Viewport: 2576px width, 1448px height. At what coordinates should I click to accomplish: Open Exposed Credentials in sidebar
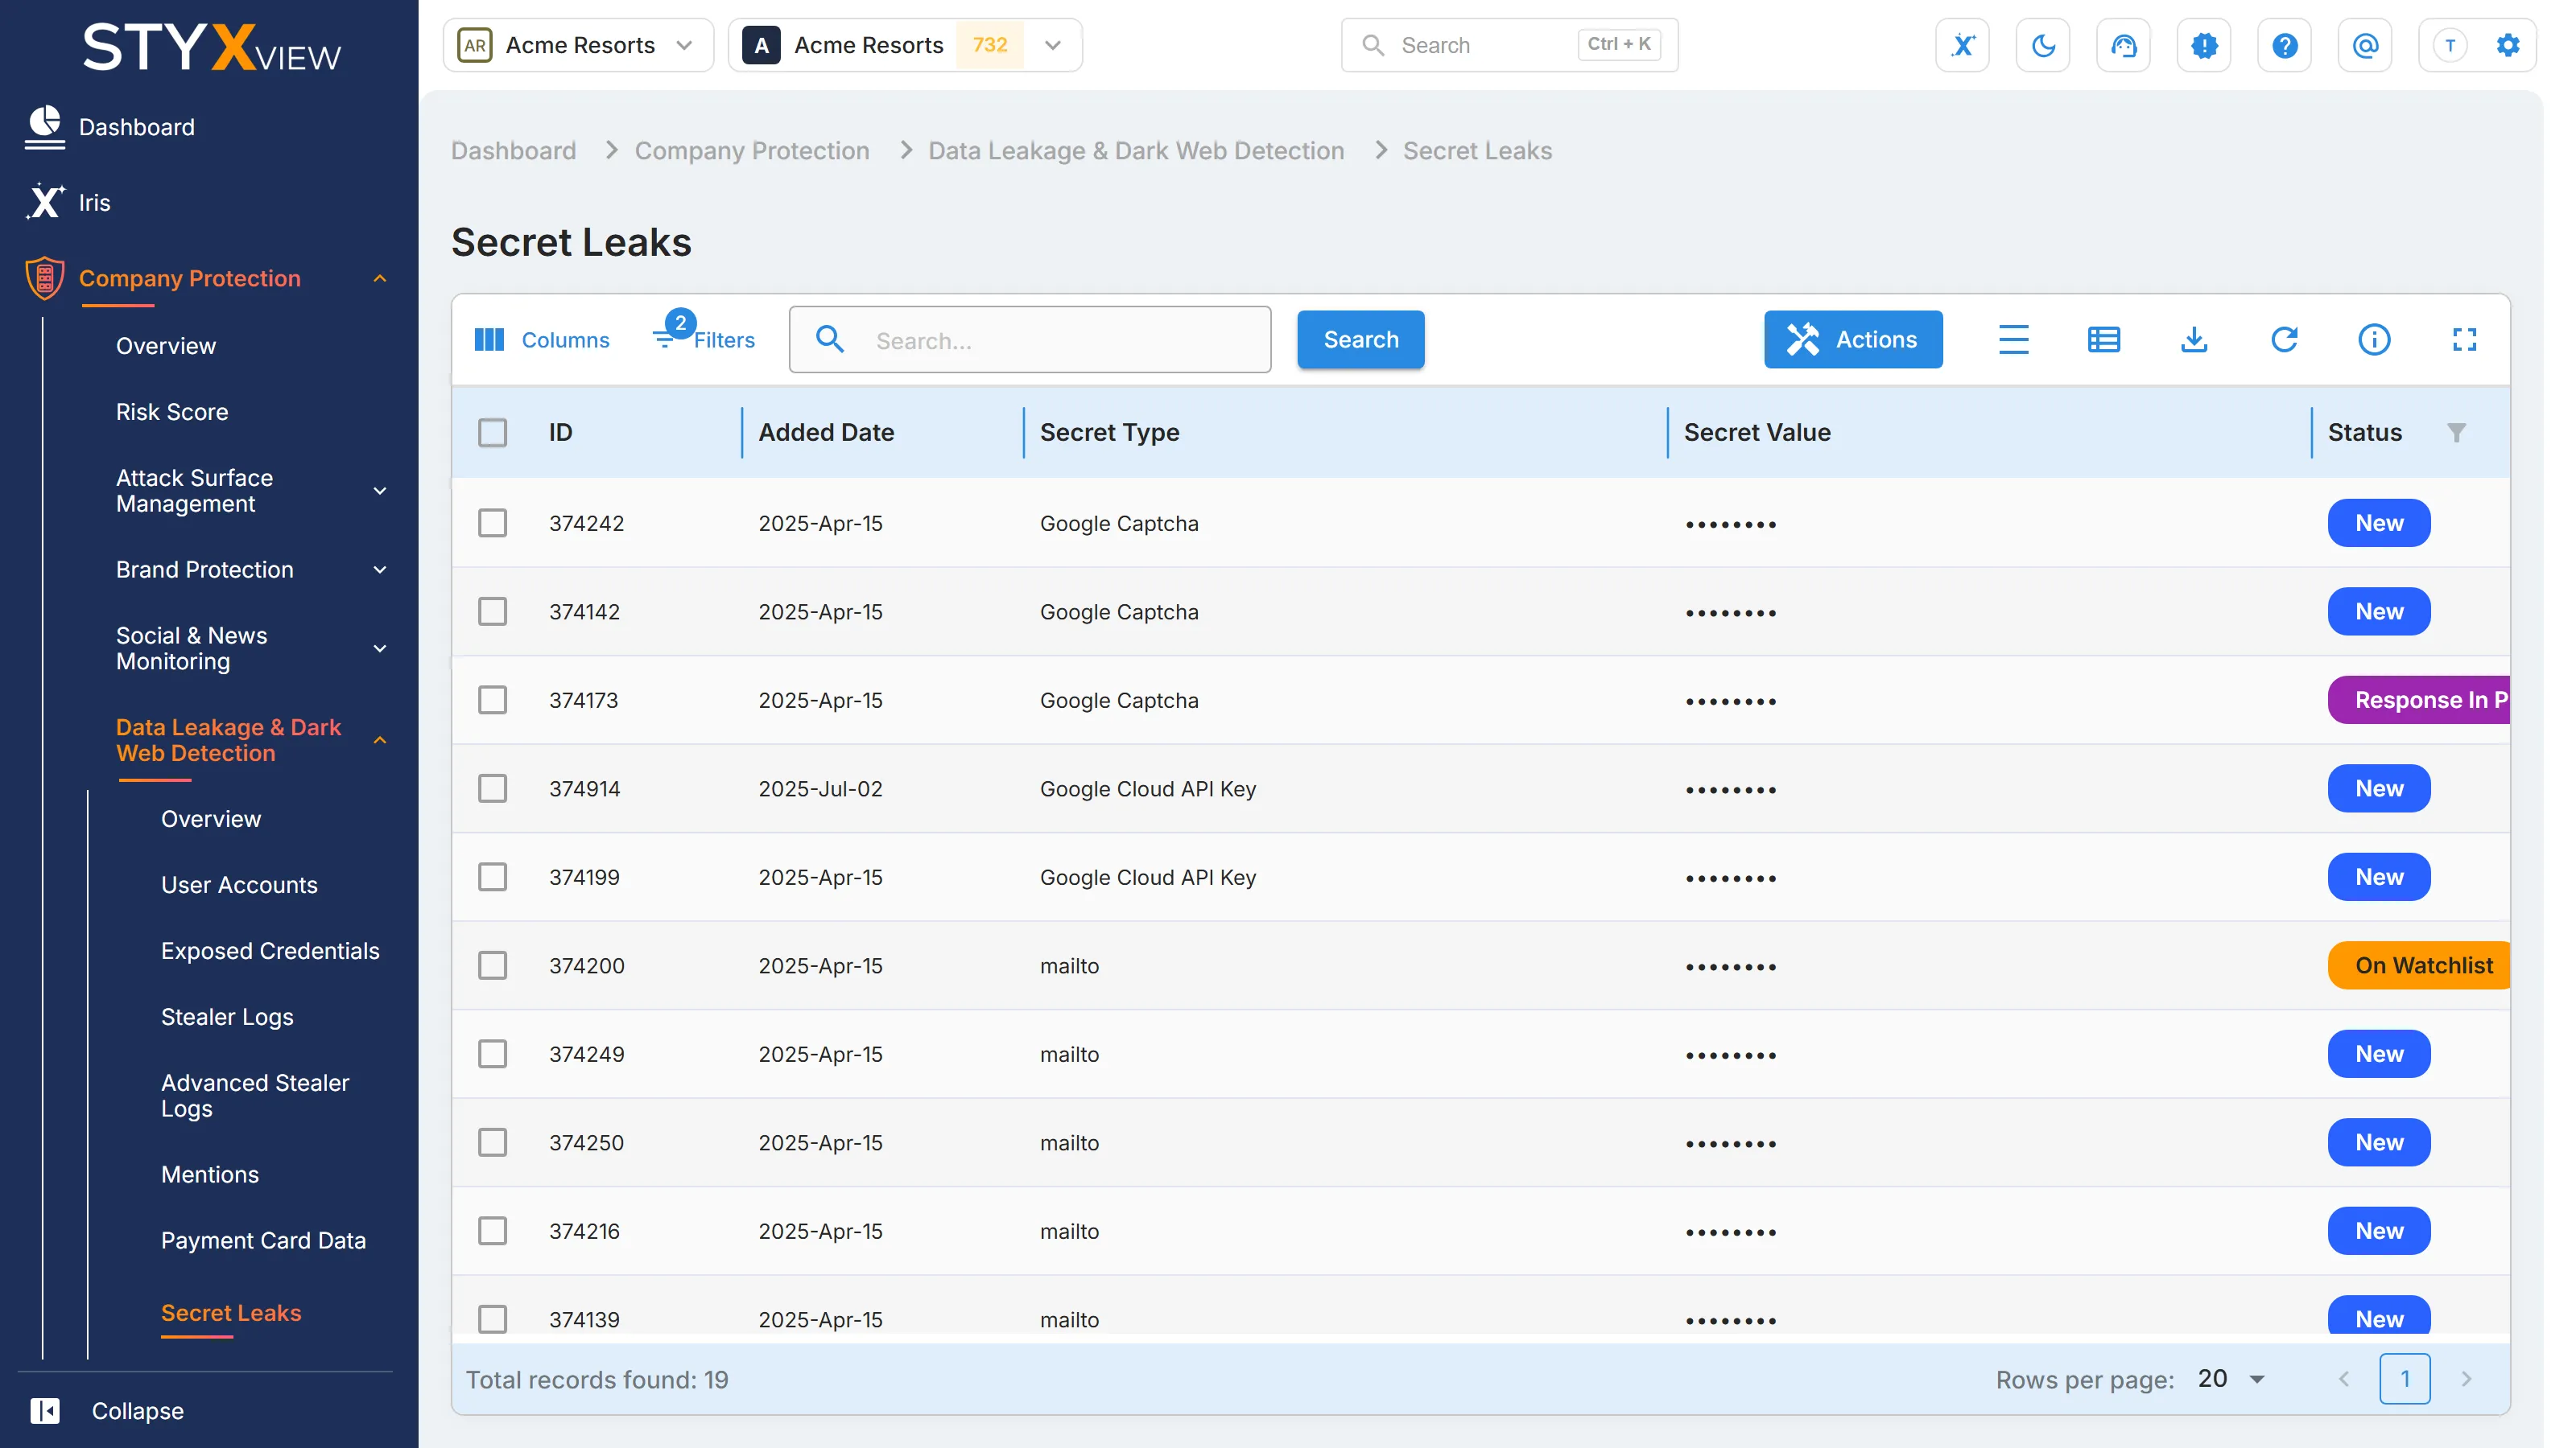[270, 950]
